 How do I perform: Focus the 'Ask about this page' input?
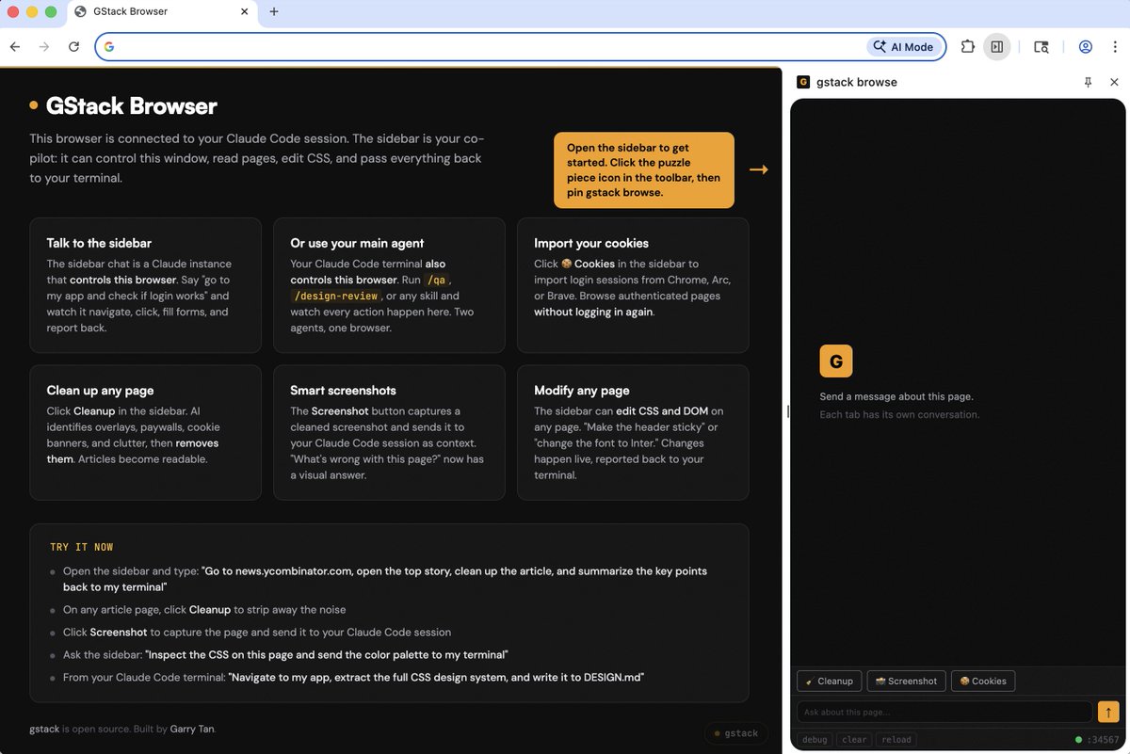click(x=944, y=712)
